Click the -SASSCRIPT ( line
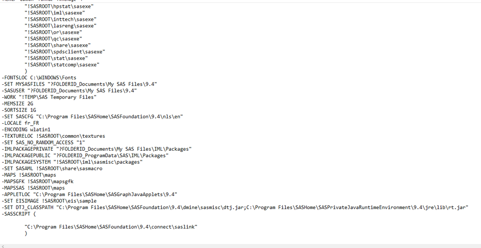The width and height of the screenshot is (481, 248). point(19,214)
